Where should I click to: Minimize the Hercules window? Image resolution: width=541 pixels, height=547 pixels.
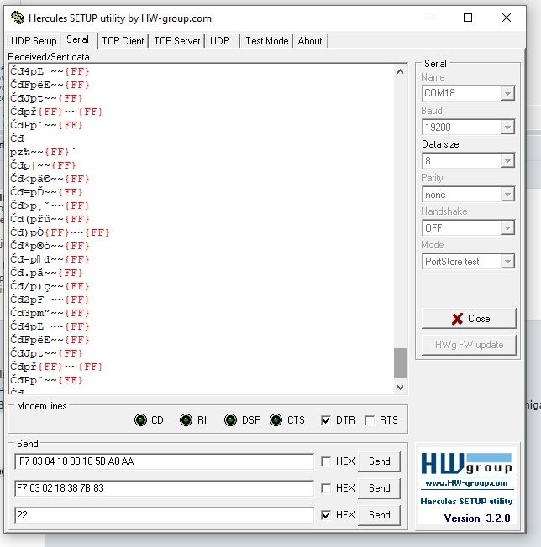(x=430, y=18)
